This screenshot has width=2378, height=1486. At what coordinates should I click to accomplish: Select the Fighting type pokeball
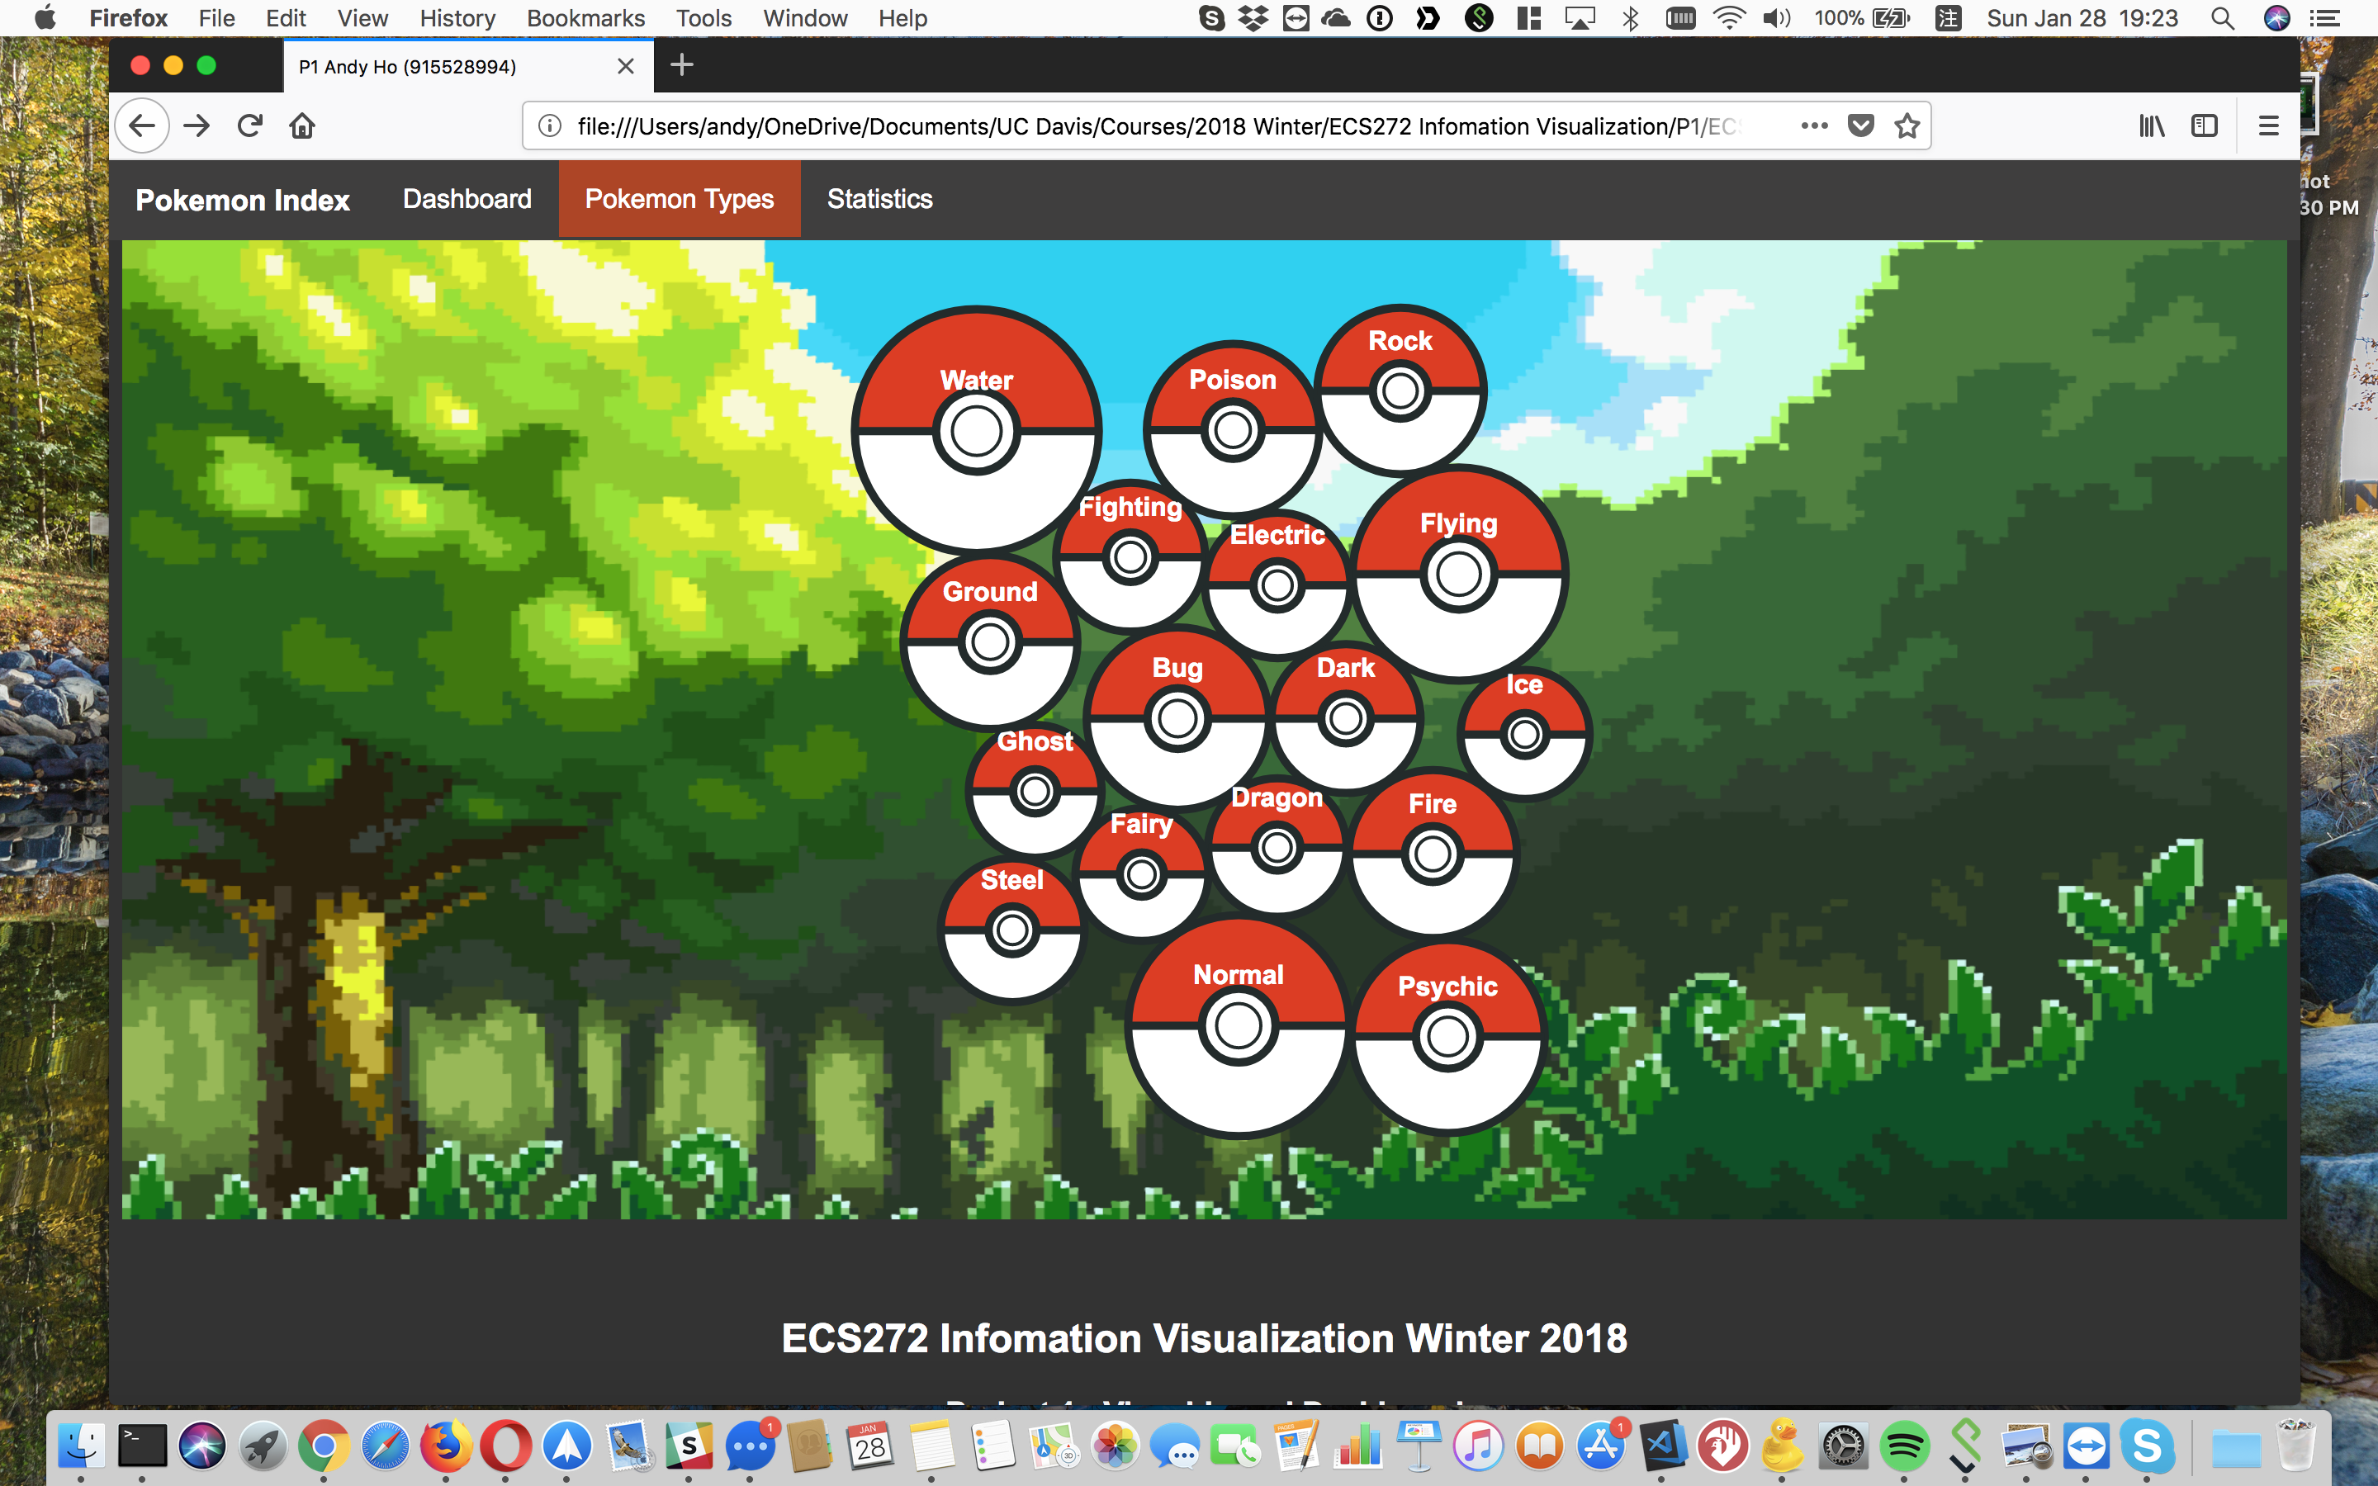1130,556
